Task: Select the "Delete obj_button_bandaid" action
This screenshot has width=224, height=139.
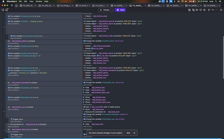Action: click(x=97, y=46)
